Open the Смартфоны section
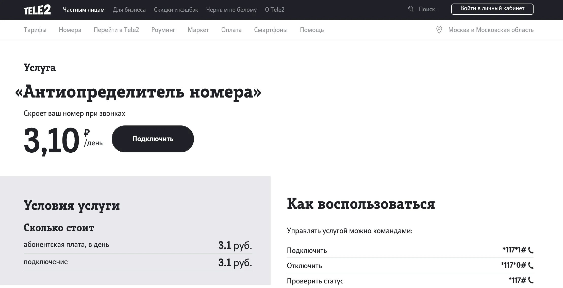Viewport: 563px width, 288px height. 271,30
